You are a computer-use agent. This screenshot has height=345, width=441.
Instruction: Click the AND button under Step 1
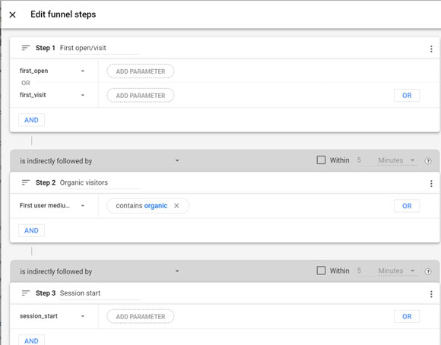(x=31, y=120)
